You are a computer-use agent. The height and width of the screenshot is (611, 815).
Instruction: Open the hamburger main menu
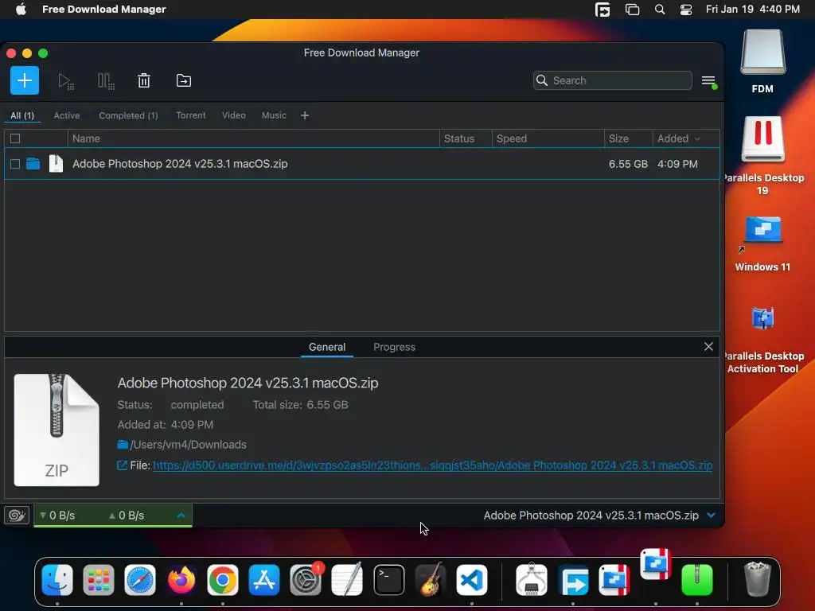(709, 81)
